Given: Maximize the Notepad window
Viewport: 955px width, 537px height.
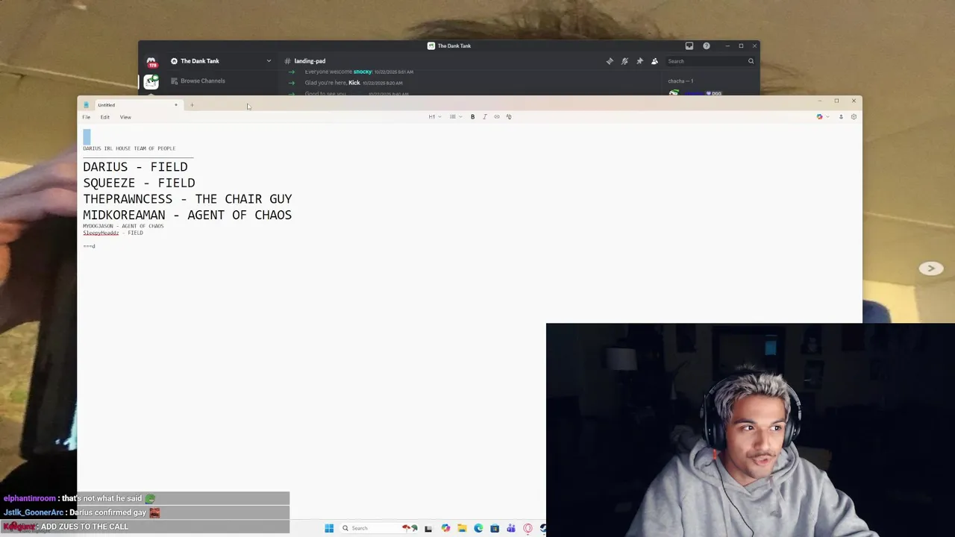Looking at the screenshot, I should pos(836,101).
